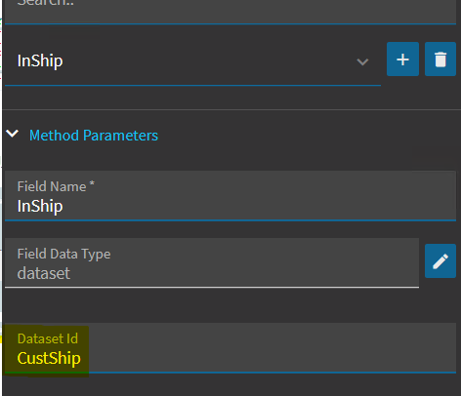
Task: Delete the InShip parameter with trash icon
Action: [440, 59]
